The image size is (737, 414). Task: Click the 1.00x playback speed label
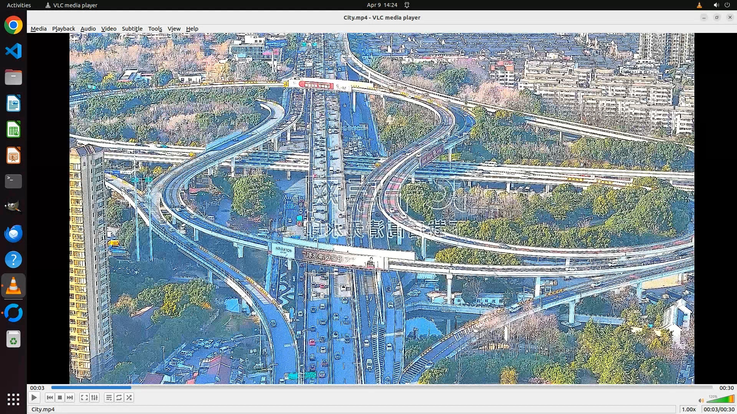click(x=689, y=409)
